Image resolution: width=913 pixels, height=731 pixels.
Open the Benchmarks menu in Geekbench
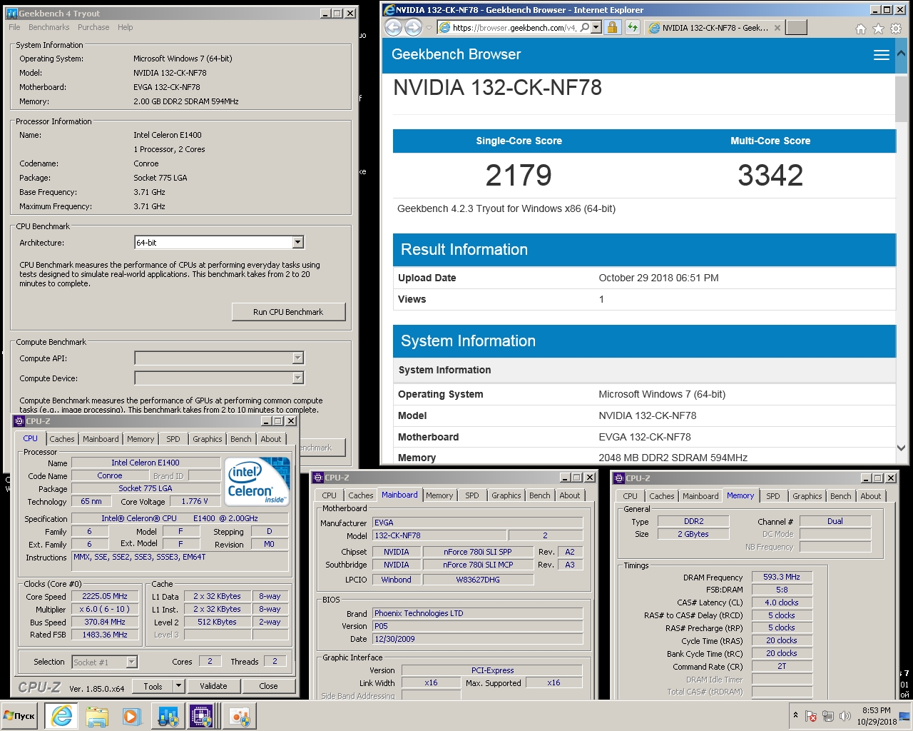pos(49,27)
